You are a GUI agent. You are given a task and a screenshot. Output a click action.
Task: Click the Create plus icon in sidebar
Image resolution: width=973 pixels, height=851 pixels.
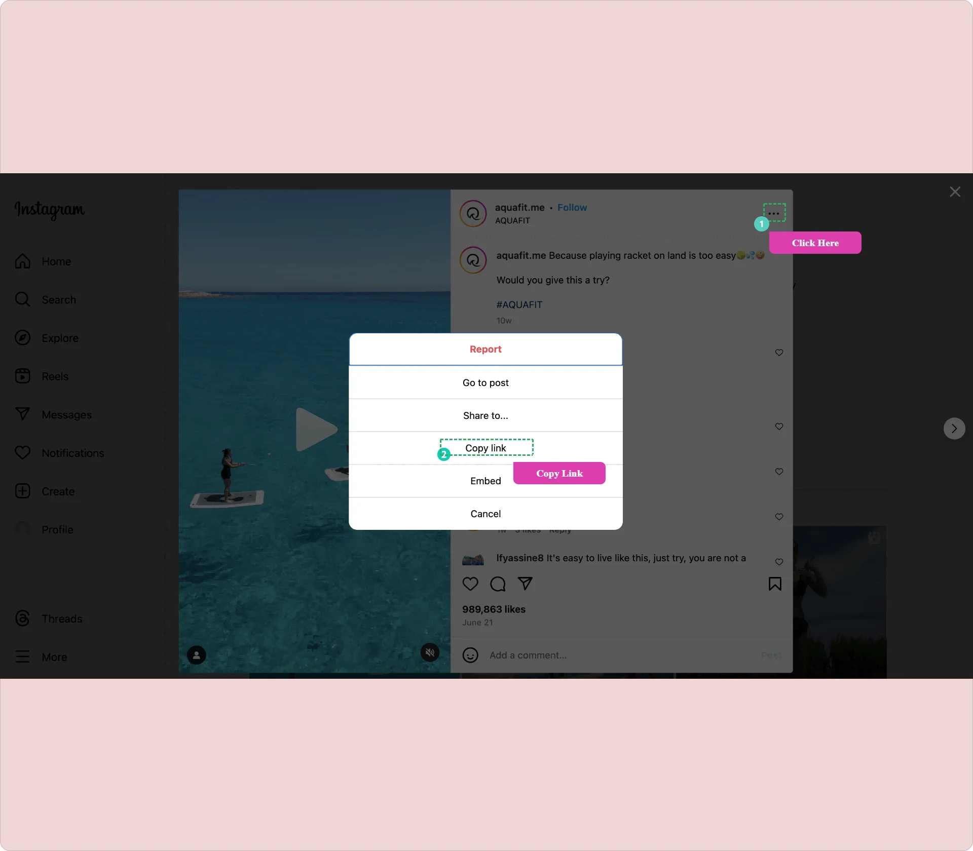point(22,491)
